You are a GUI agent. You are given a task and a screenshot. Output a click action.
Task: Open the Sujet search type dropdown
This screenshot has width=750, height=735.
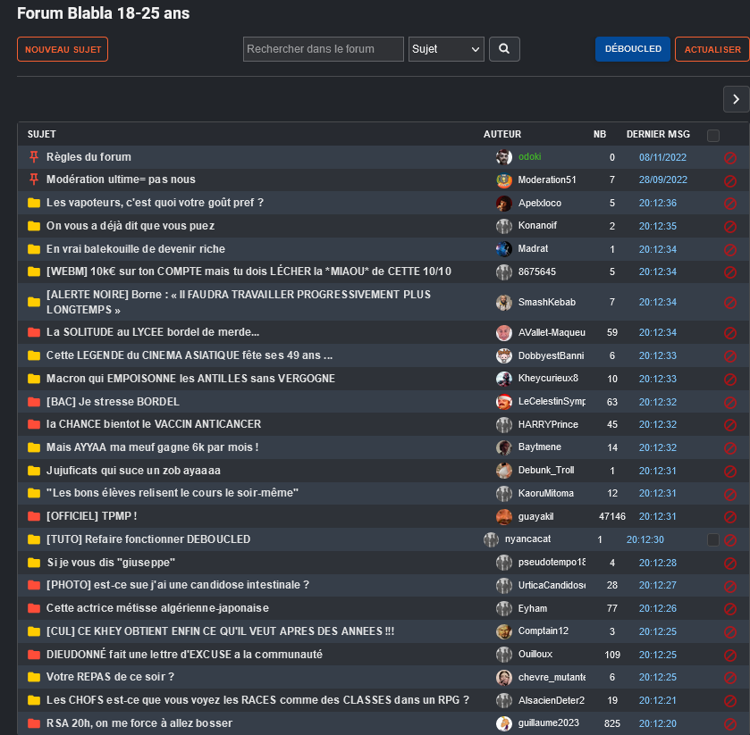(446, 49)
